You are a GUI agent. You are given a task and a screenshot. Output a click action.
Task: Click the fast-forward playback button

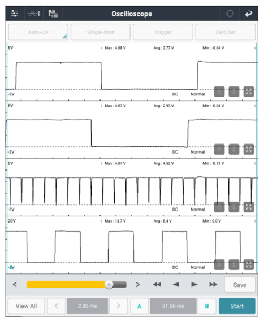tap(213, 284)
